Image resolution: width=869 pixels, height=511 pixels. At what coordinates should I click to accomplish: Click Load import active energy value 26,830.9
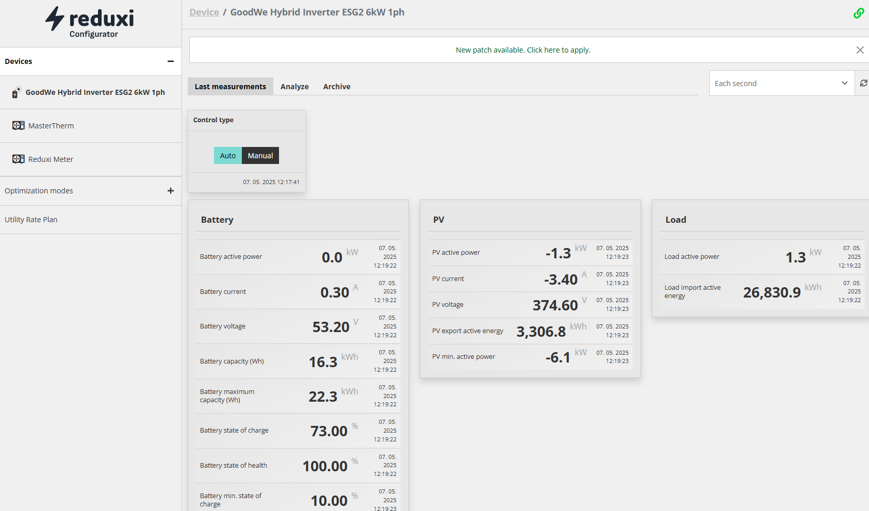pos(772,292)
